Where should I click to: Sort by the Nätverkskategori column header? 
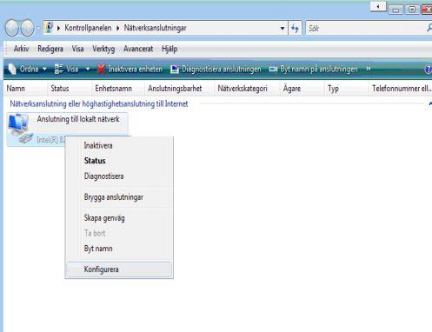[x=247, y=89]
